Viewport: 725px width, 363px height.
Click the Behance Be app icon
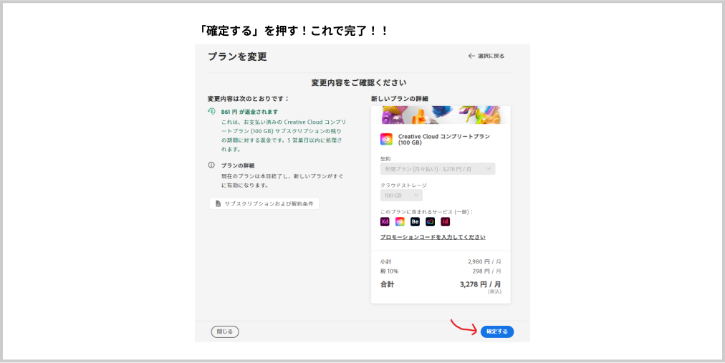pyautogui.click(x=415, y=222)
